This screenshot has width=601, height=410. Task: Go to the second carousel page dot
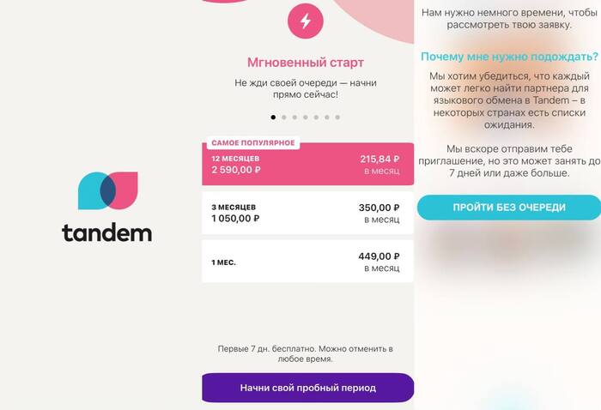pos(283,117)
